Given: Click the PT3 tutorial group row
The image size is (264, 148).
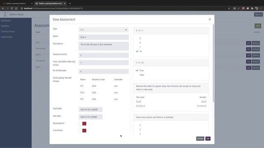Looking at the screenshot, I should pyautogui.click(x=104, y=86).
